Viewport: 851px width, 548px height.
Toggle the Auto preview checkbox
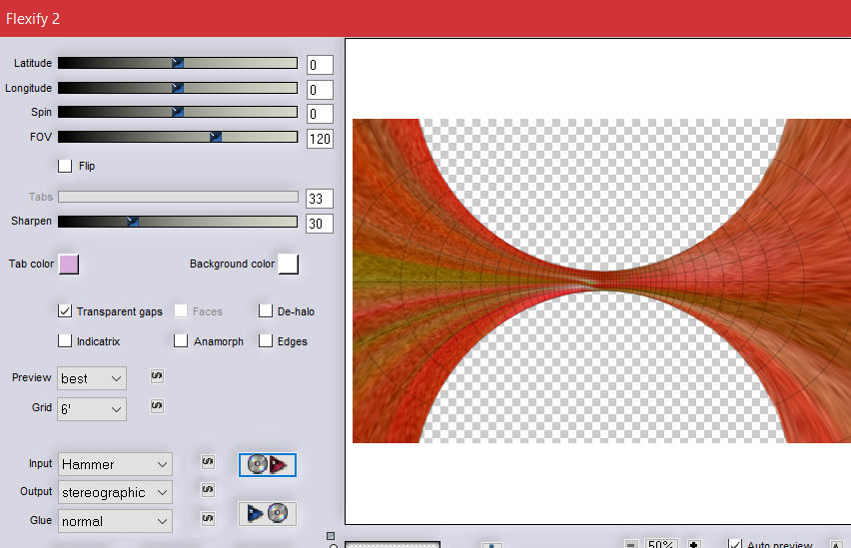(735, 543)
